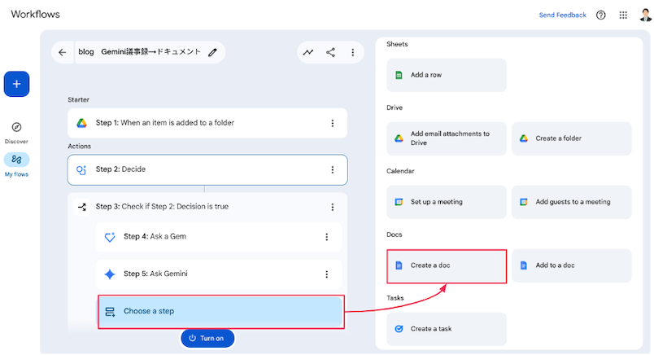Choose Add email attachments to Drive
Screen dimensions: 654x355
pos(447,138)
